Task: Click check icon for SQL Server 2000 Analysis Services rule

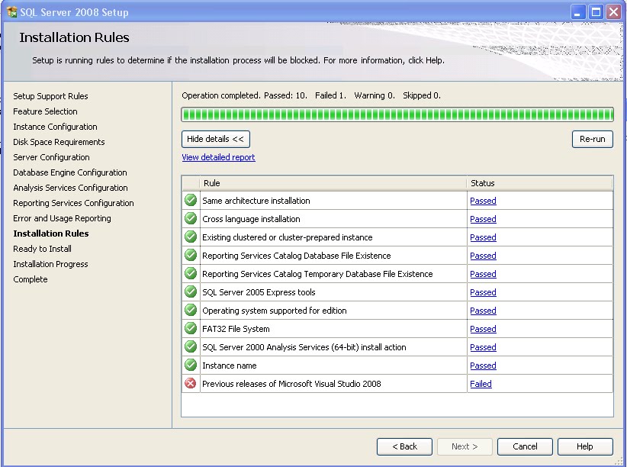Action: coord(191,346)
